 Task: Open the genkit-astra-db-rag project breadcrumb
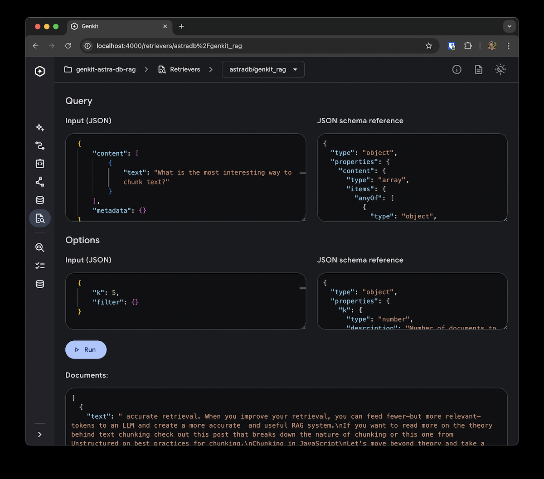(100, 69)
